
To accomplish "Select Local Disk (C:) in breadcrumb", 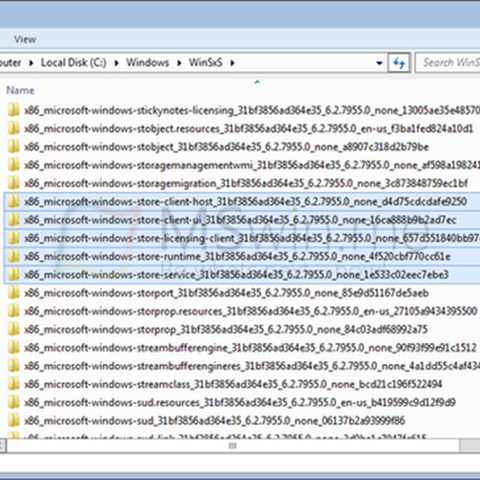I will coord(73,63).
